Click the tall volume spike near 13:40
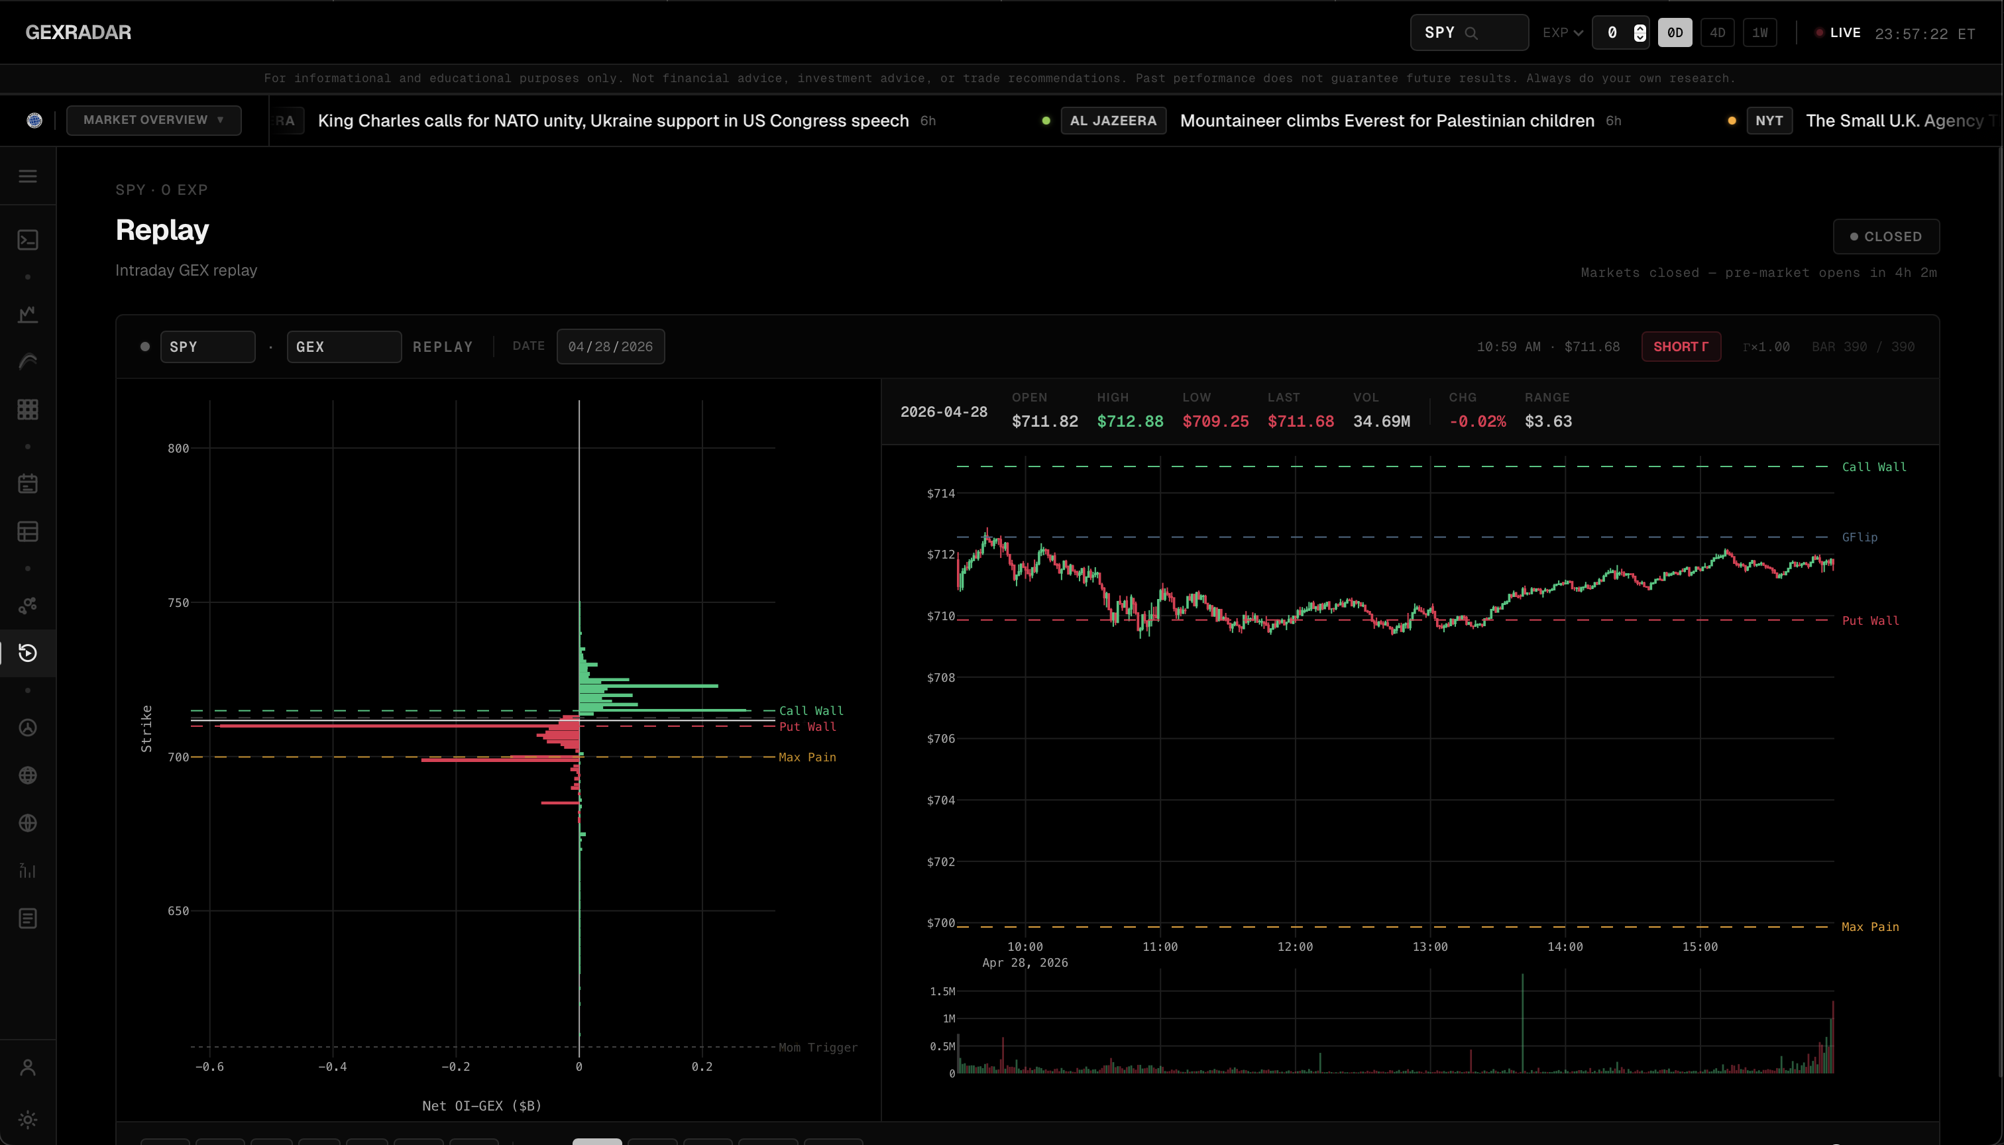This screenshot has width=2004, height=1145. 1523,1023
